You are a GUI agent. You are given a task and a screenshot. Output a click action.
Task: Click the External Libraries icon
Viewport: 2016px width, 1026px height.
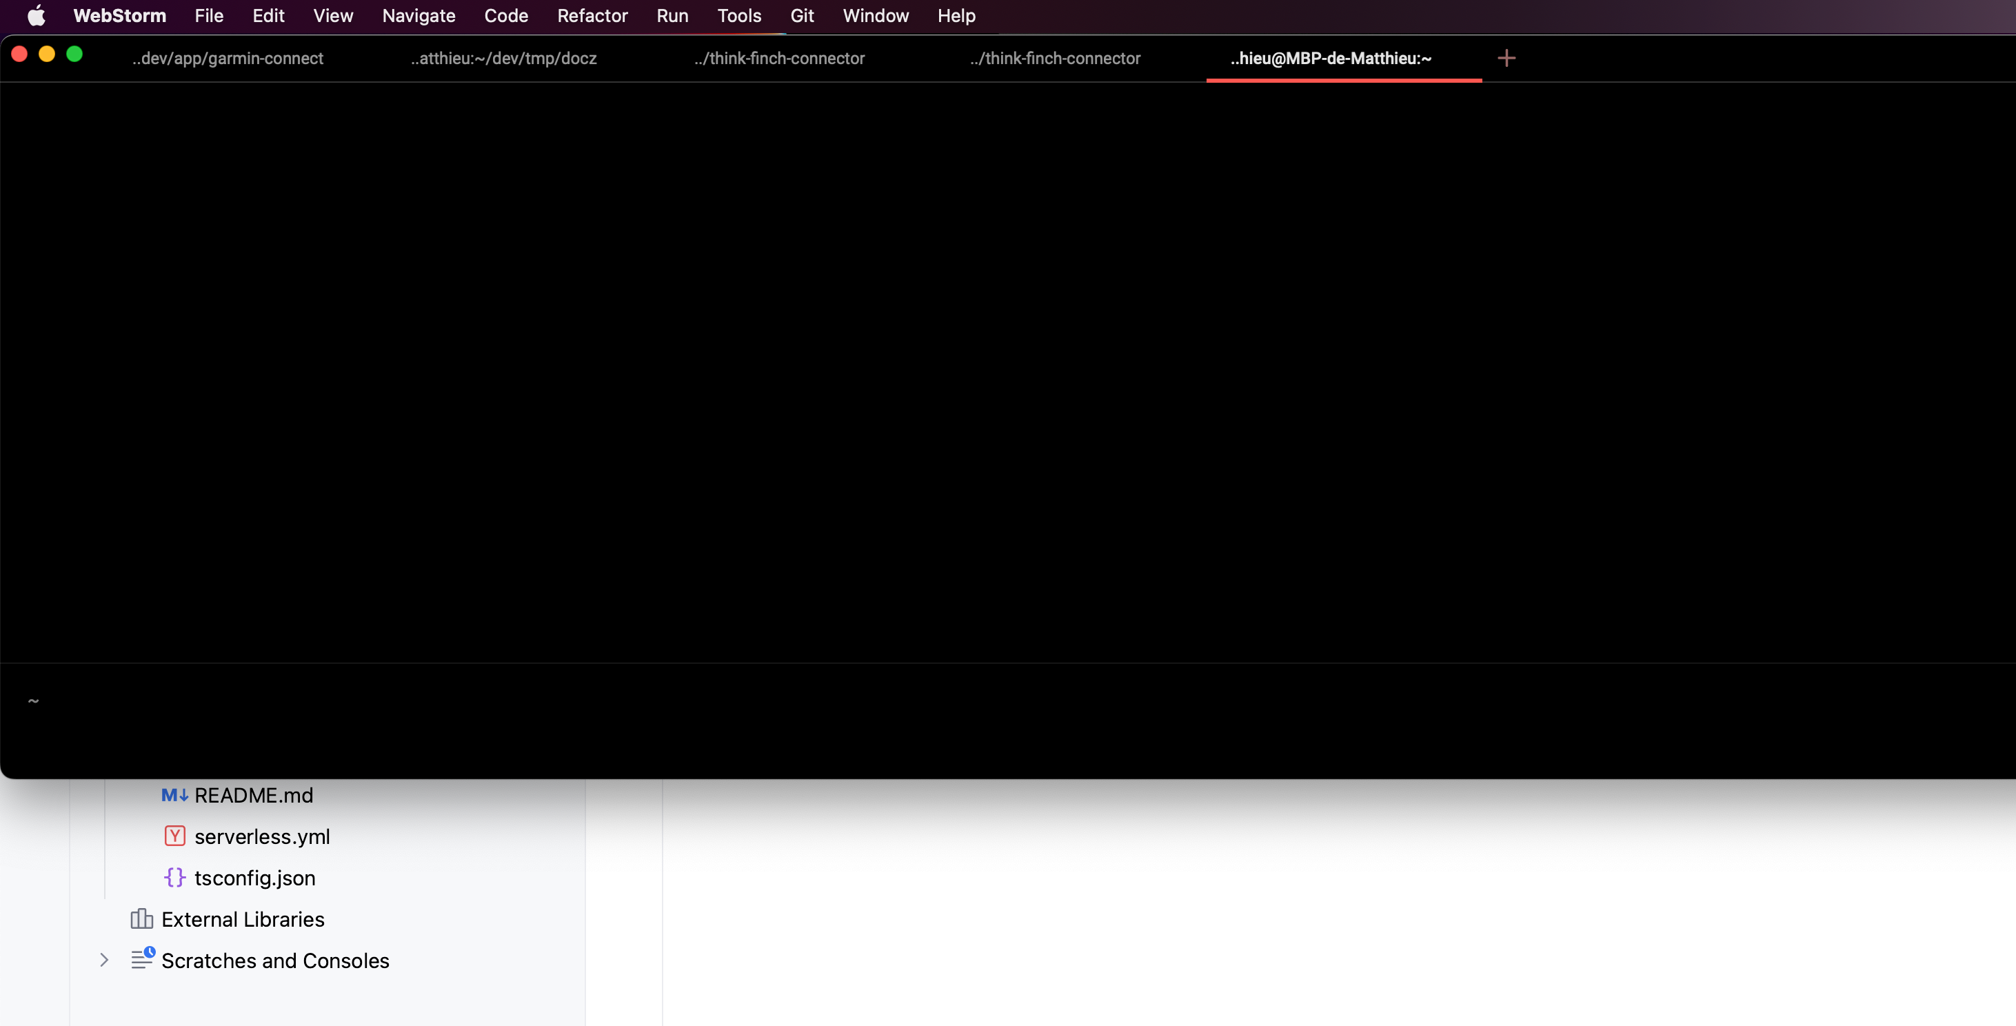pyautogui.click(x=141, y=919)
